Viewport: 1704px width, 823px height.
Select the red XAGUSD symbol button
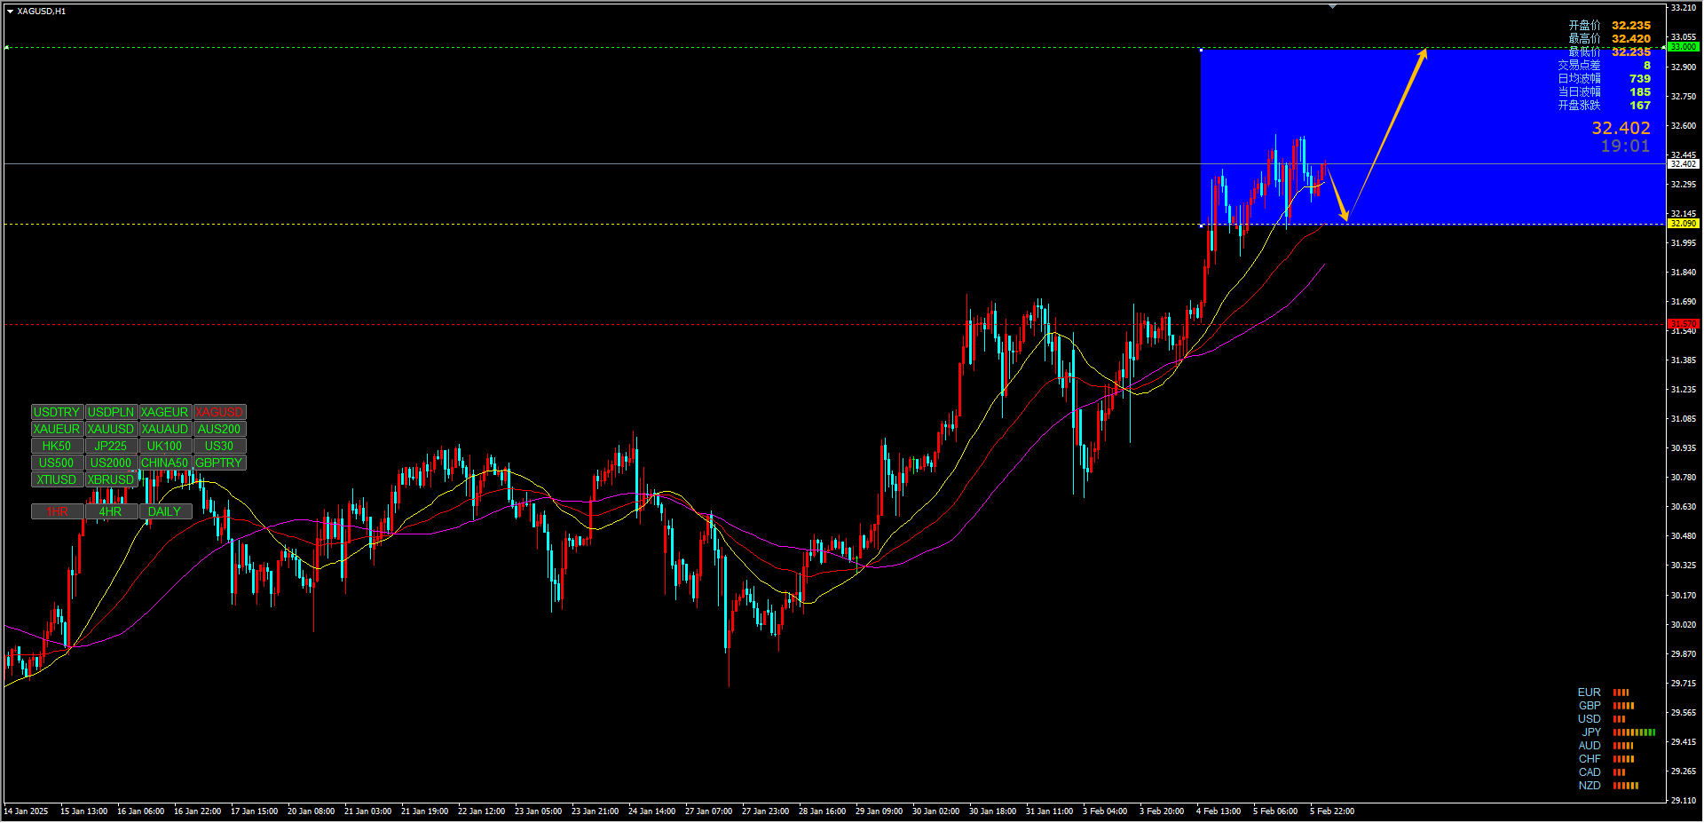(x=219, y=412)
